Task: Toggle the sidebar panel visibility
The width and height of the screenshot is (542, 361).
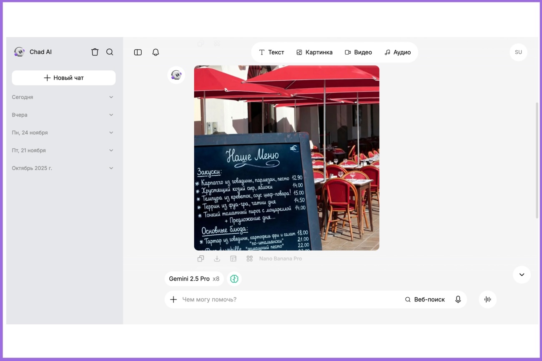Action: [x=138, y=52]
